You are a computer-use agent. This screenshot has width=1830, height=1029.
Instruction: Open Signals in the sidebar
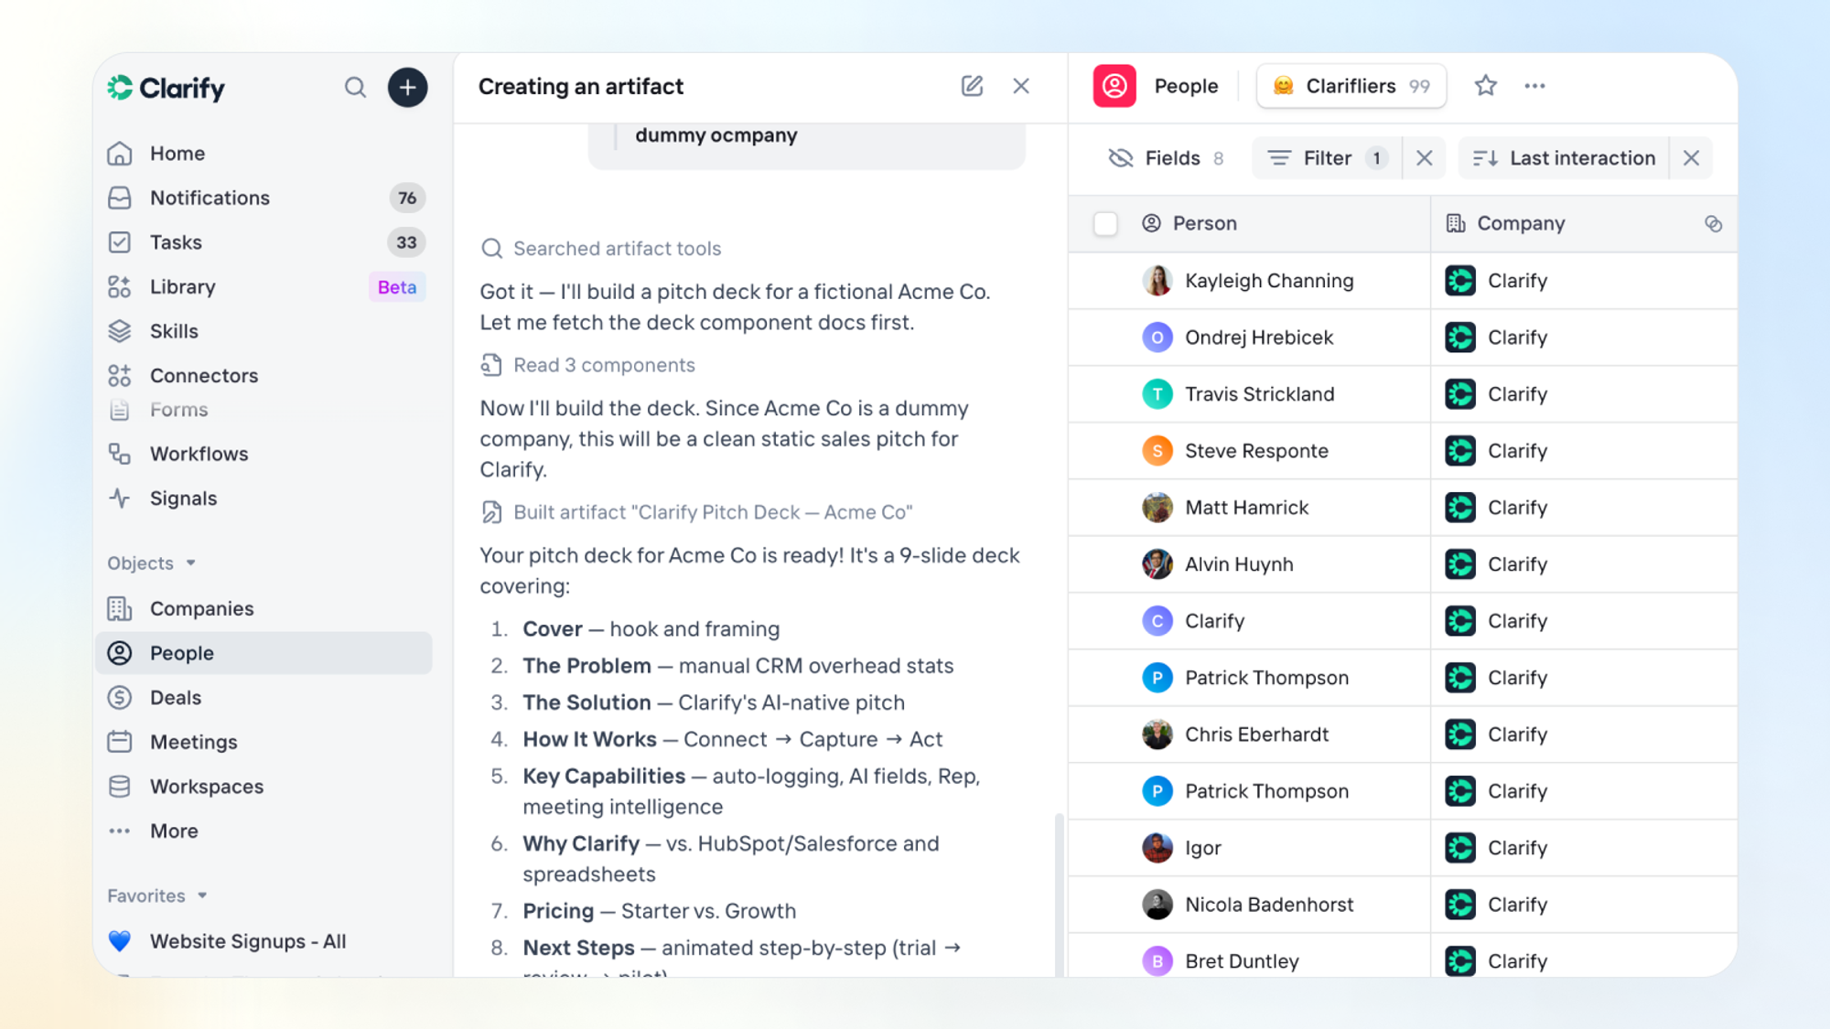(x=263, y=498)
